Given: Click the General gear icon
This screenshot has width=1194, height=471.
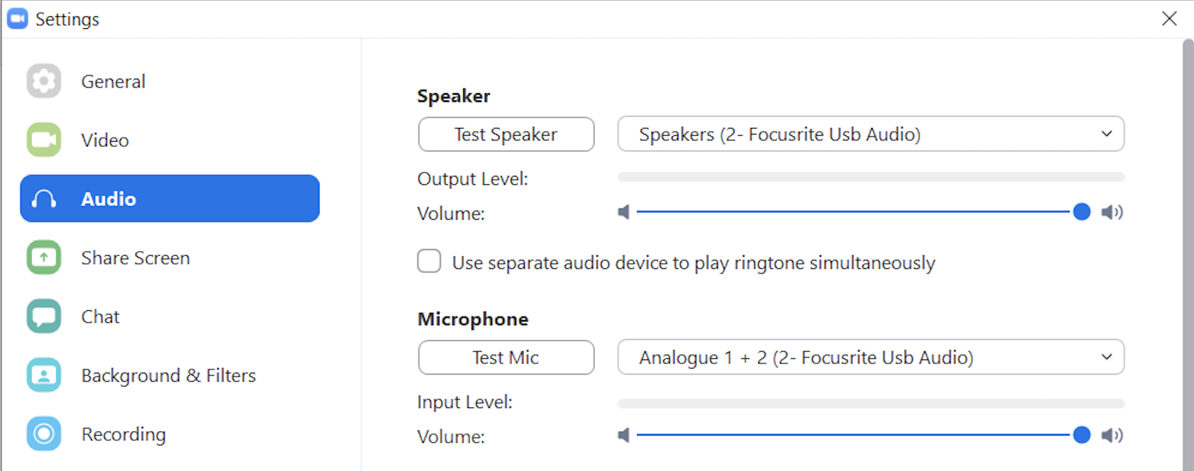Looking at the screenshot, I should 44,81.
